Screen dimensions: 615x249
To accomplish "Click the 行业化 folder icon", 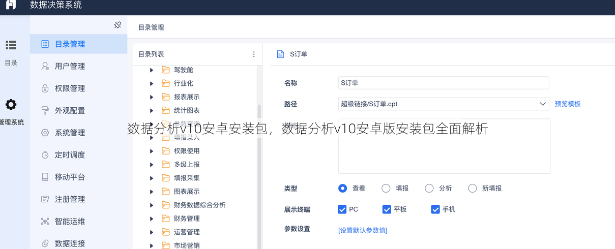I will (x=165, y=83).
